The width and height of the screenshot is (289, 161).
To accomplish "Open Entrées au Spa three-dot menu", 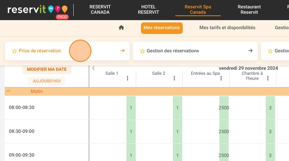I will tap(221, 78).
